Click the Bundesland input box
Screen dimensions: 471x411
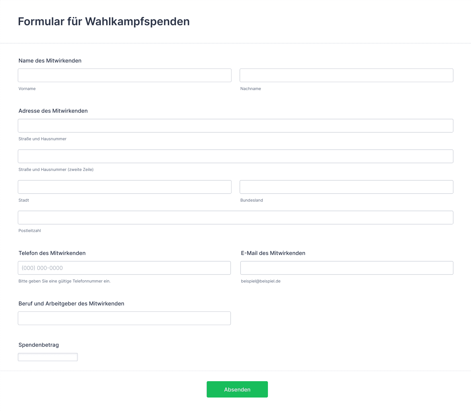point(347,187)
